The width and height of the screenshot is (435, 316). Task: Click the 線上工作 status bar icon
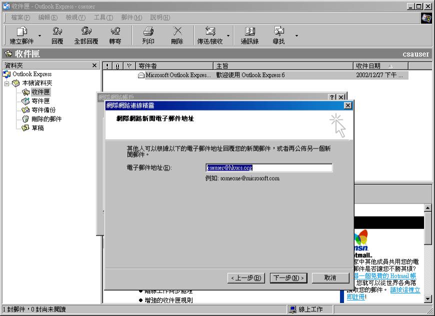coord(292,309)
